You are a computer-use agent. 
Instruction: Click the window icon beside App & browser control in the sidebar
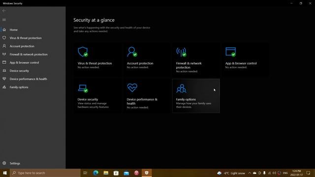pos(4,62)
